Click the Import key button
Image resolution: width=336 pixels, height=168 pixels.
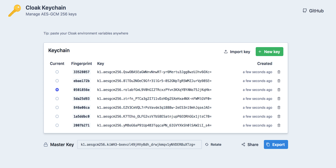pos(237,52)
